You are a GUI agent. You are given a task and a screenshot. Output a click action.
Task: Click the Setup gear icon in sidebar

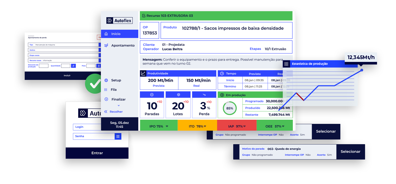click(106, 80)
